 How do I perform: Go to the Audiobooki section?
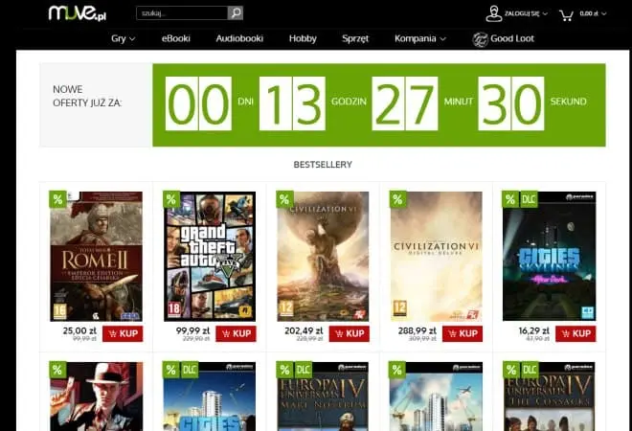[239, 38]
